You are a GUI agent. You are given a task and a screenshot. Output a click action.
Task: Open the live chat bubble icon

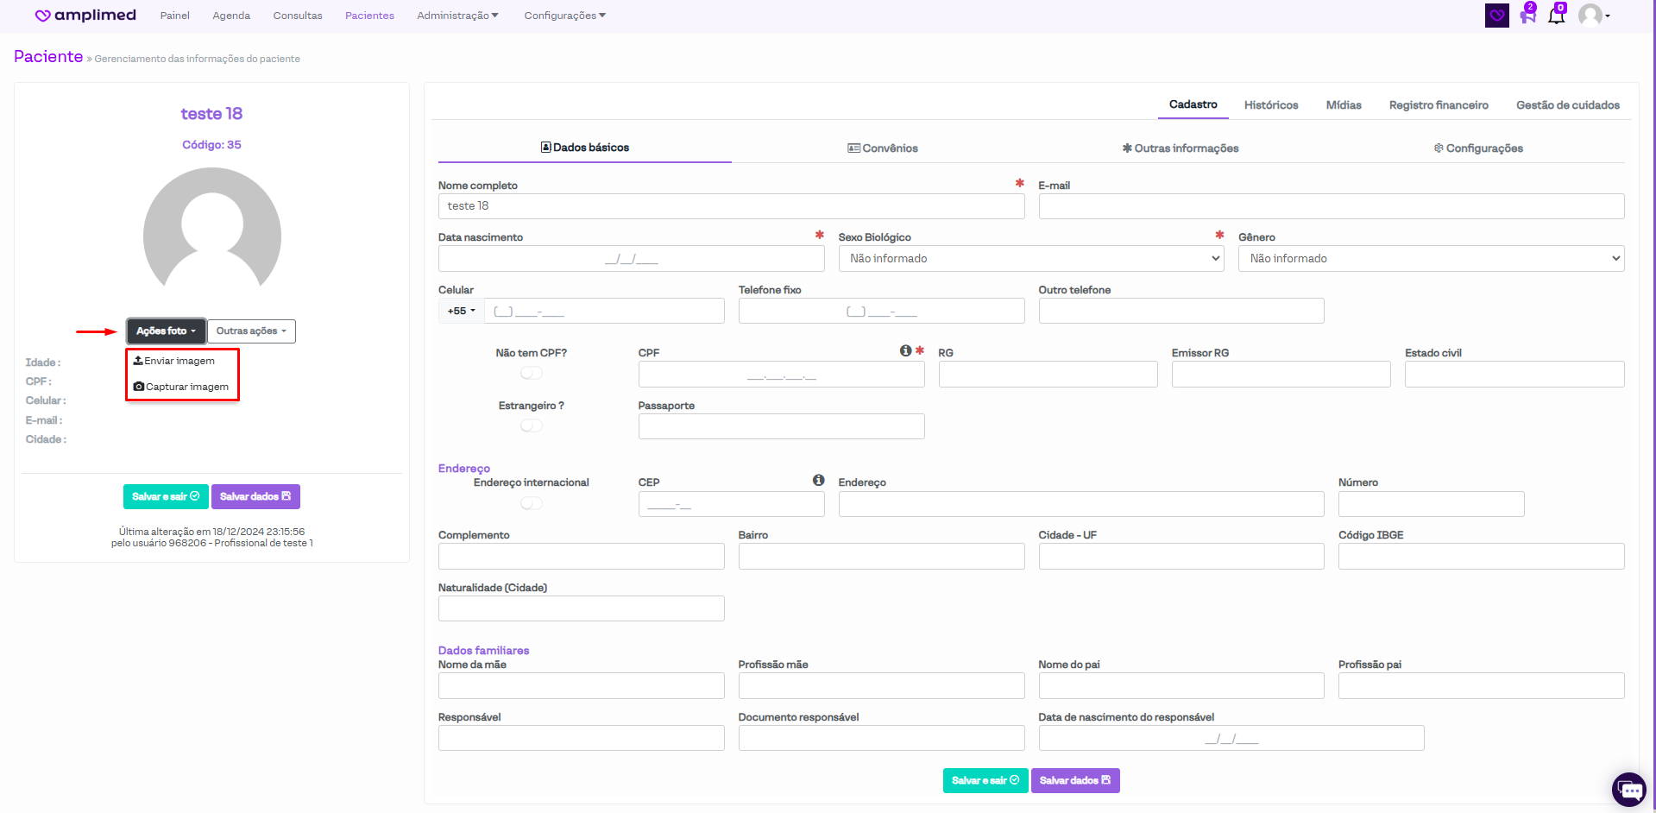[1629, 789]
